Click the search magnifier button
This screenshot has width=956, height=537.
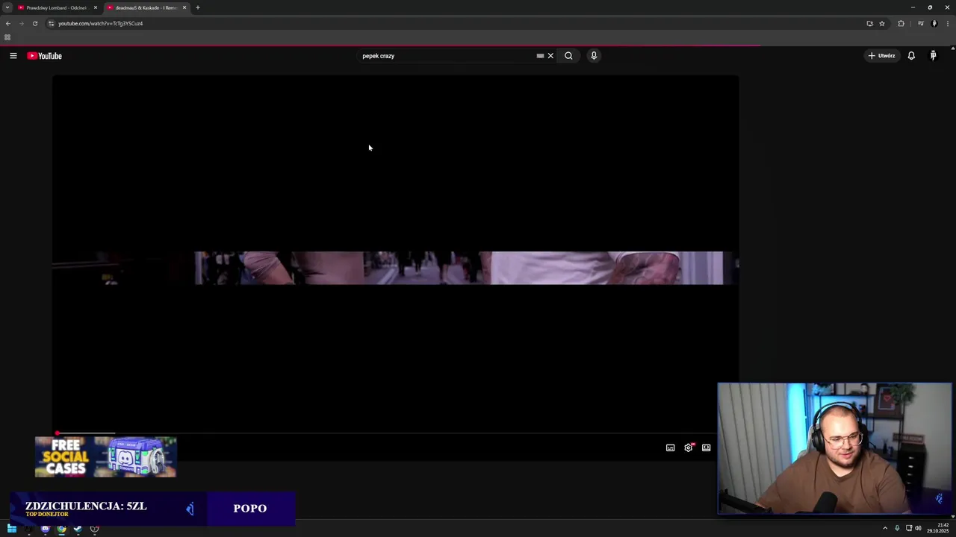click(568, 56)
